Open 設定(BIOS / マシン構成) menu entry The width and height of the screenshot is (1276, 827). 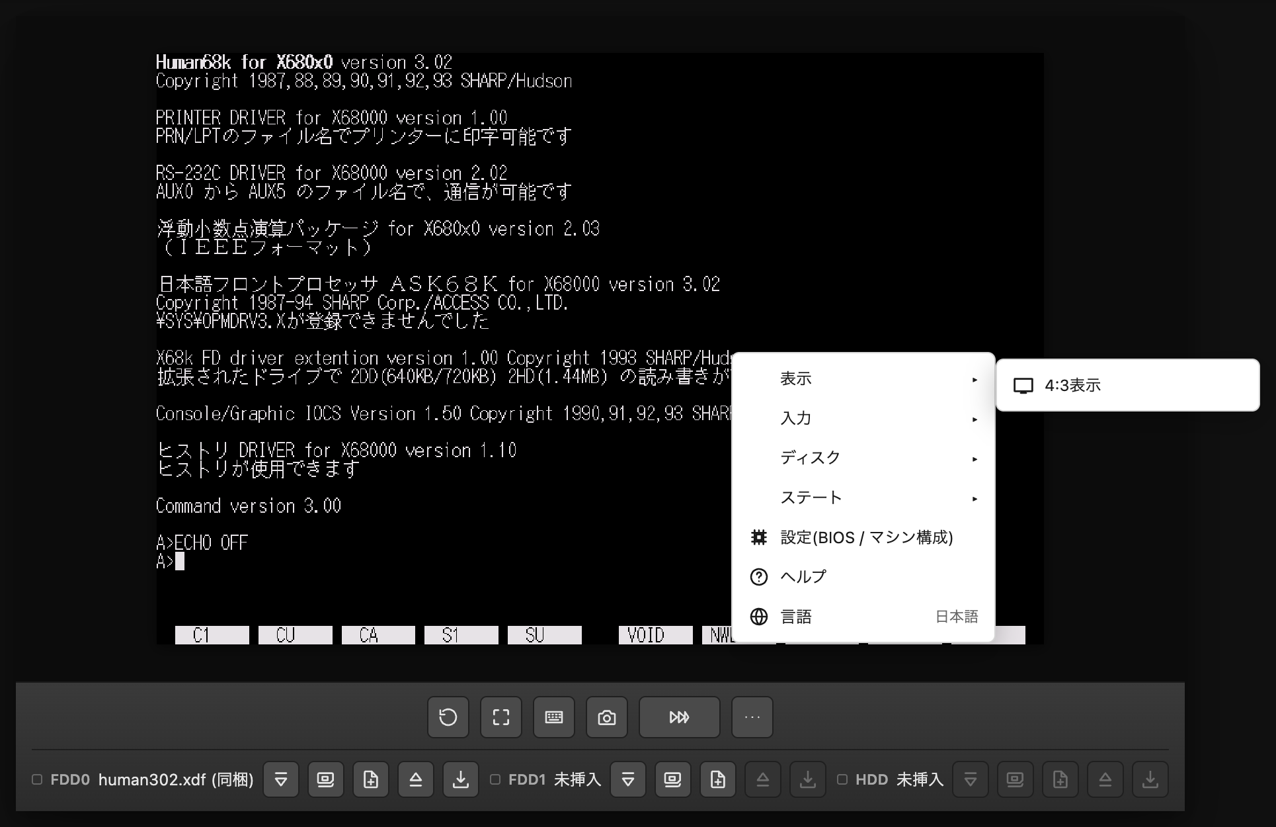pos(863,537)
